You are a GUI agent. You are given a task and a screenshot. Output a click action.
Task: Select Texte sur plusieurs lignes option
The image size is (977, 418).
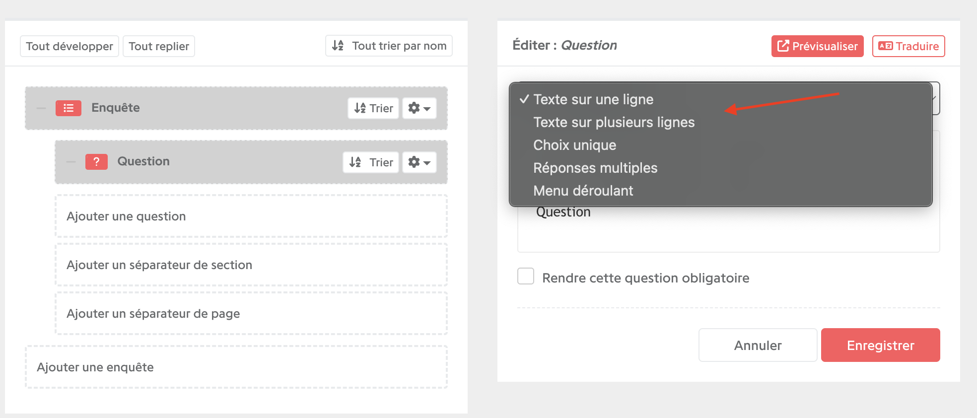(x=721, y=122)
